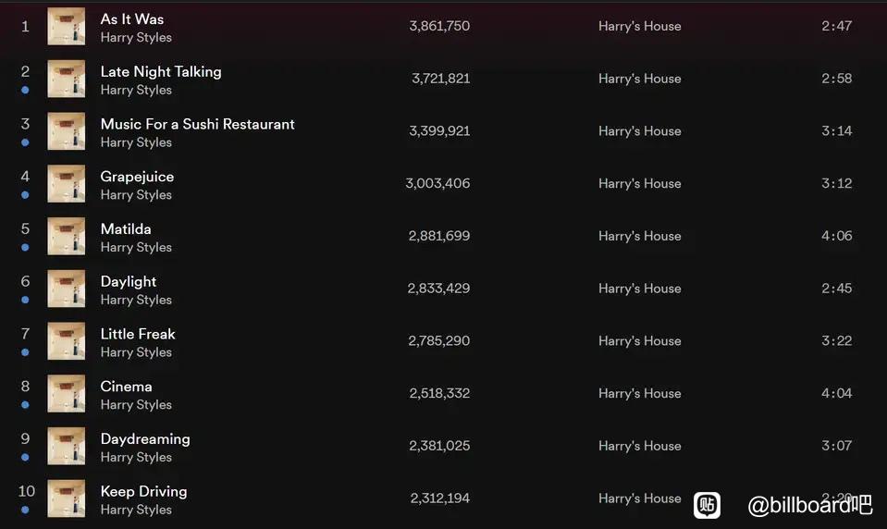Image resolution: width=887 pixels, height=529 pixels.
Task: Select the Keep Driving track title
Action: coord(143,491)
